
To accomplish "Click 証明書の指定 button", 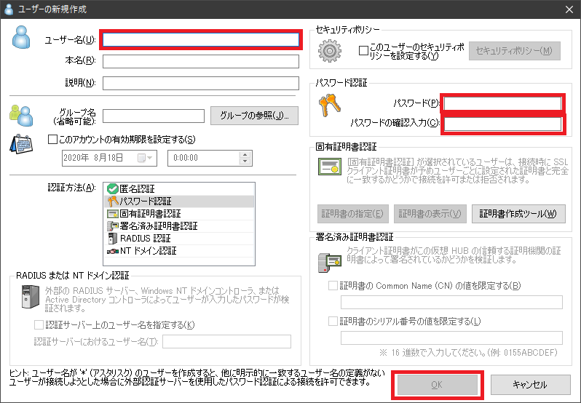I will click(352, 214).
